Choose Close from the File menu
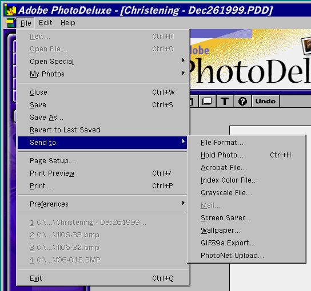311x291 pixels. [x=102, y=92]
